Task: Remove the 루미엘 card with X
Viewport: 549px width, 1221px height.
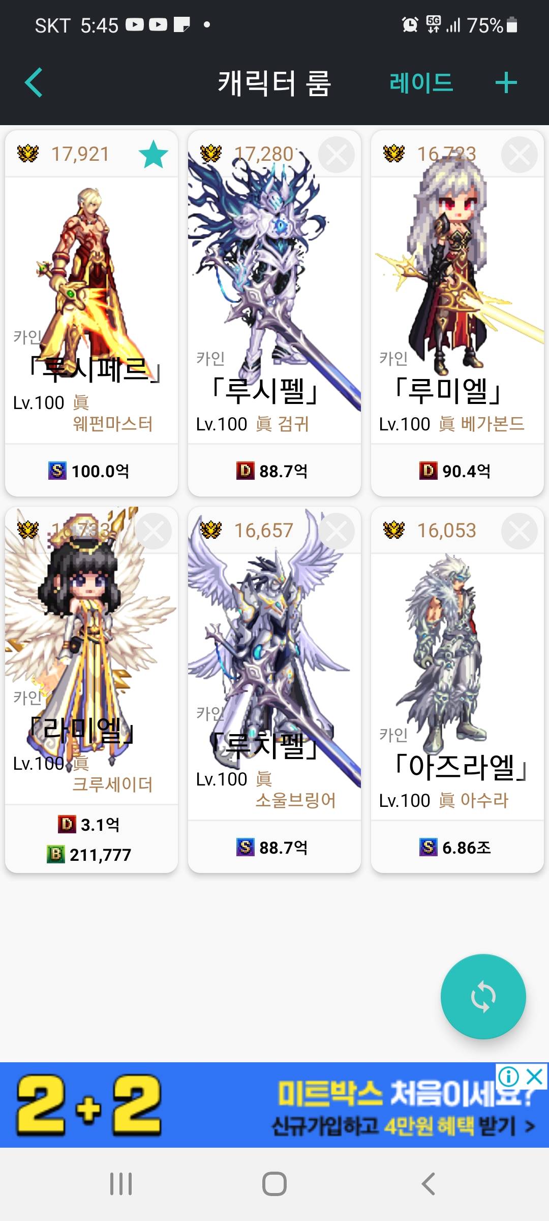Action: (x=520, y=155)
